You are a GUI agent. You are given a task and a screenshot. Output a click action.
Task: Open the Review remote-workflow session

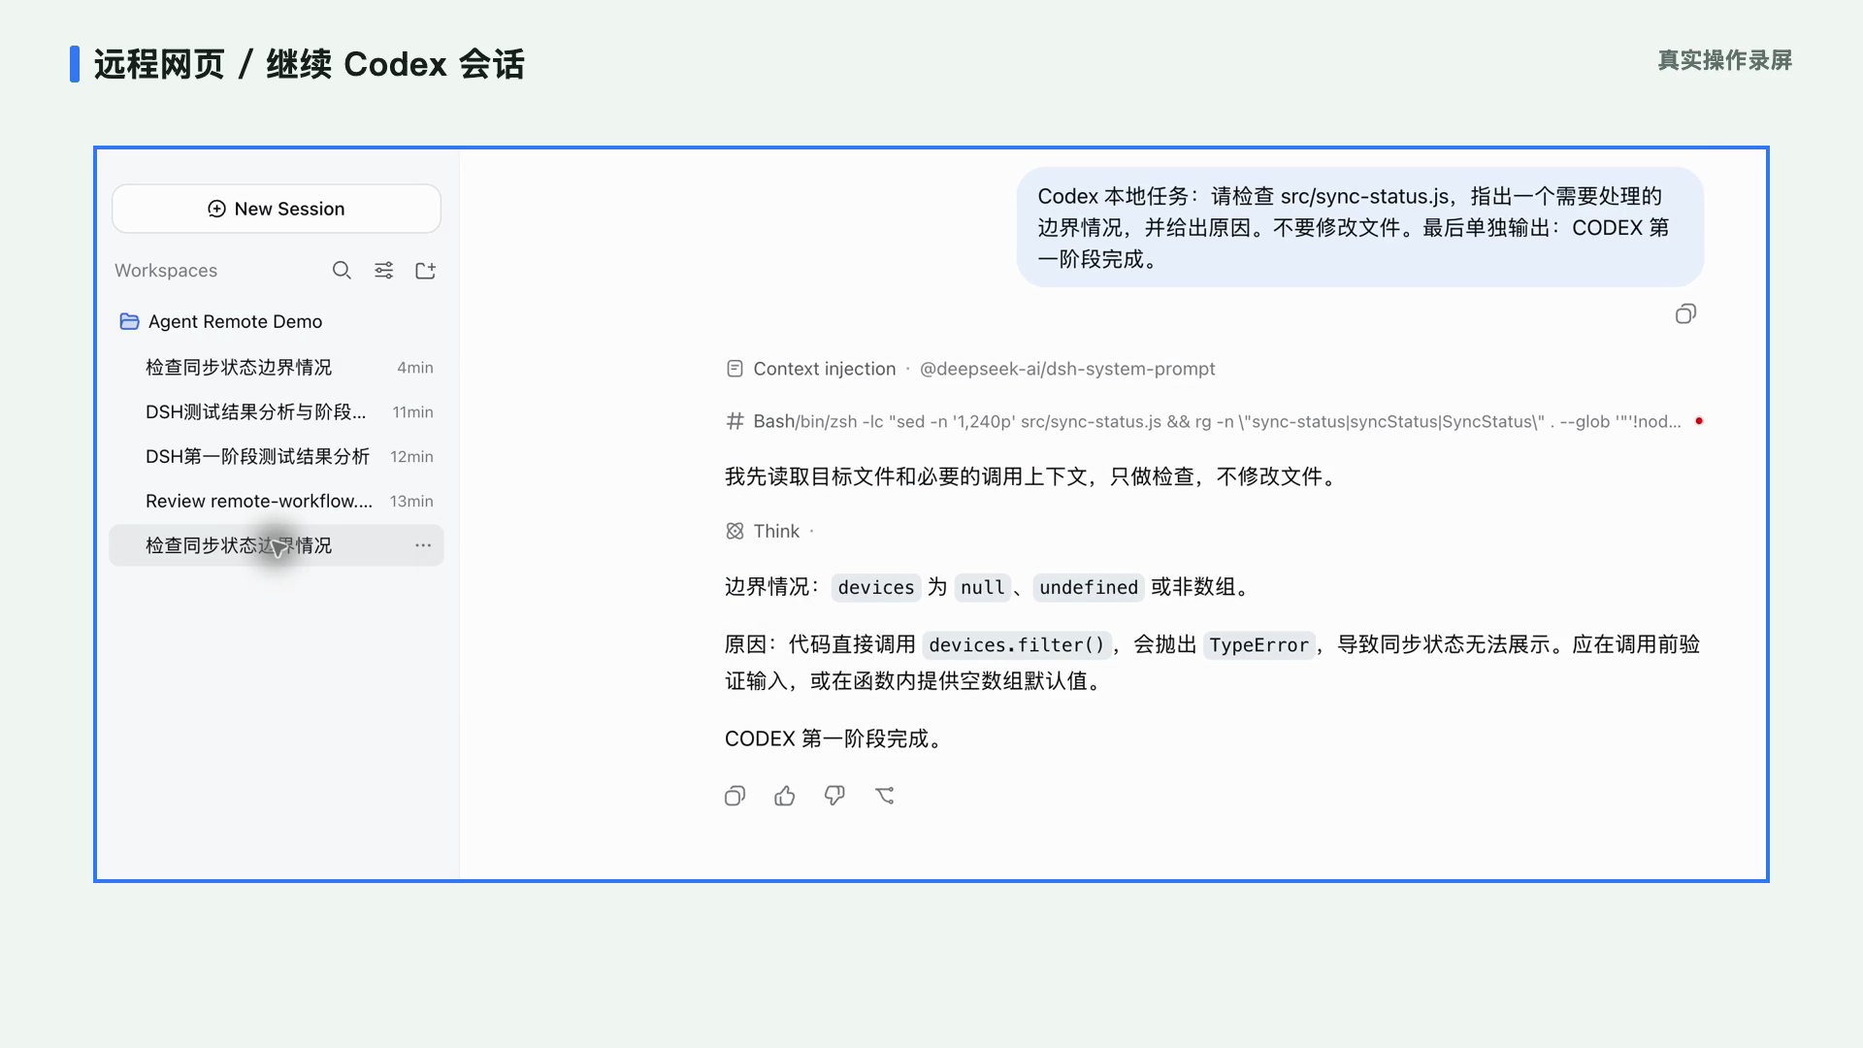click(277, 501)
